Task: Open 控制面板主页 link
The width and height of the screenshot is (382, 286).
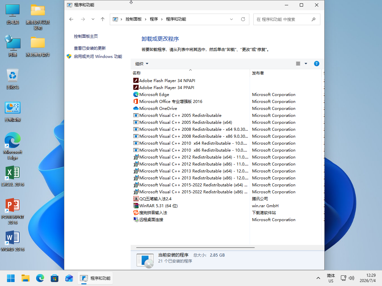Action: [x=86, y=36]
